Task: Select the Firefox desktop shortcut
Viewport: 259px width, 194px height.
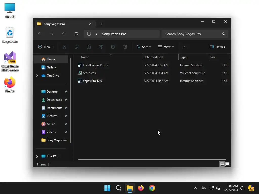Action: tap(10, 84)
